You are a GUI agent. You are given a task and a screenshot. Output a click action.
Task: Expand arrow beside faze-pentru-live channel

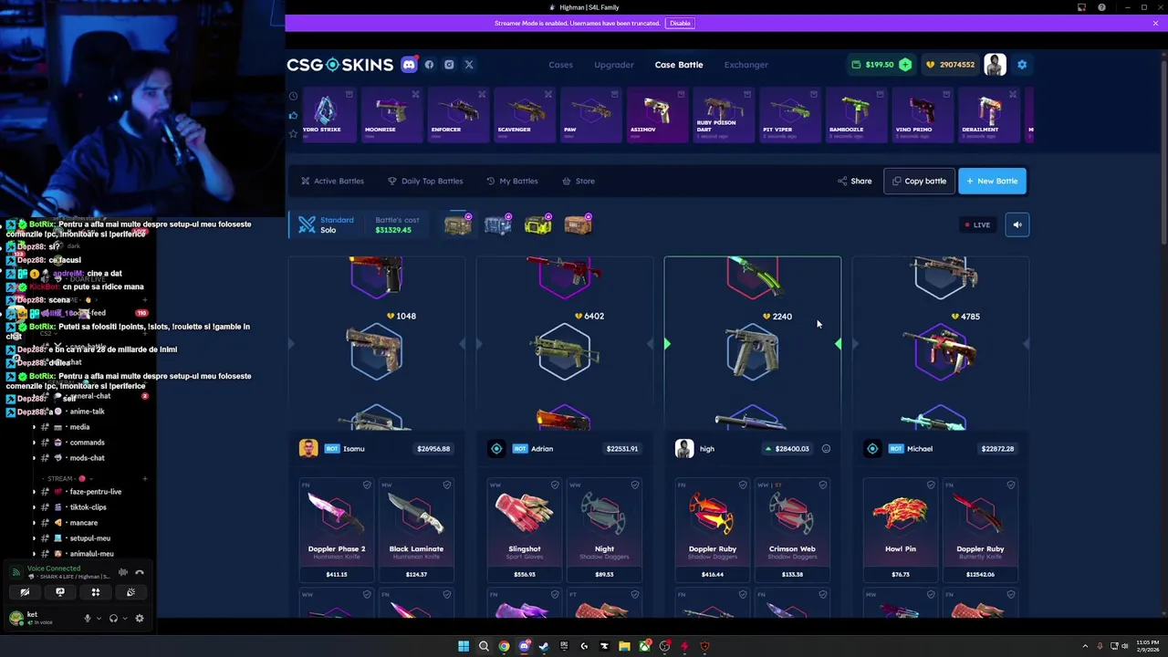[x=34, y=492]
